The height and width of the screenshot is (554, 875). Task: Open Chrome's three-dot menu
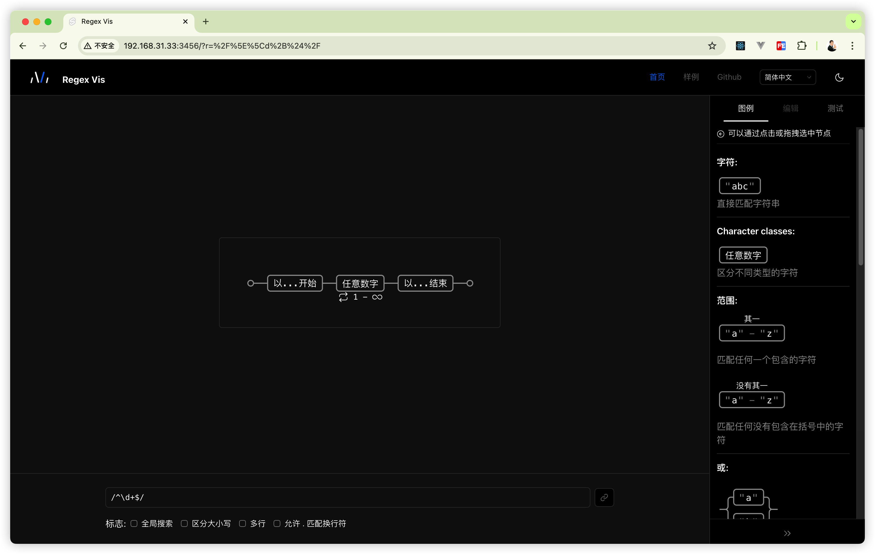coord(852,46)
